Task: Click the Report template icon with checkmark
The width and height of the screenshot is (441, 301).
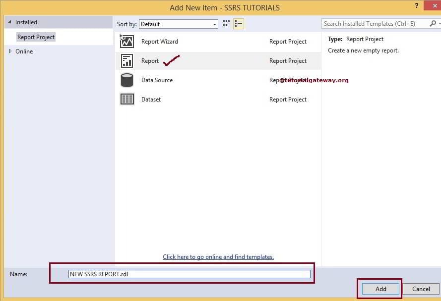Action: 127,60
